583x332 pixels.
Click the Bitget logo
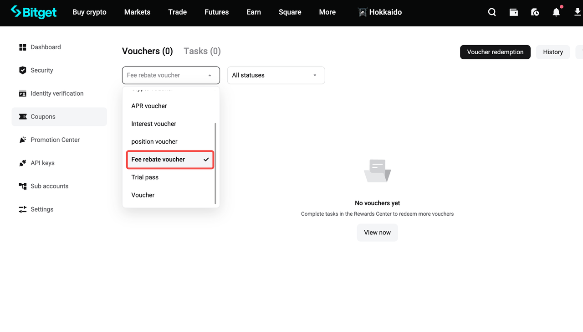pyautogui.click(x=34, y=12)
